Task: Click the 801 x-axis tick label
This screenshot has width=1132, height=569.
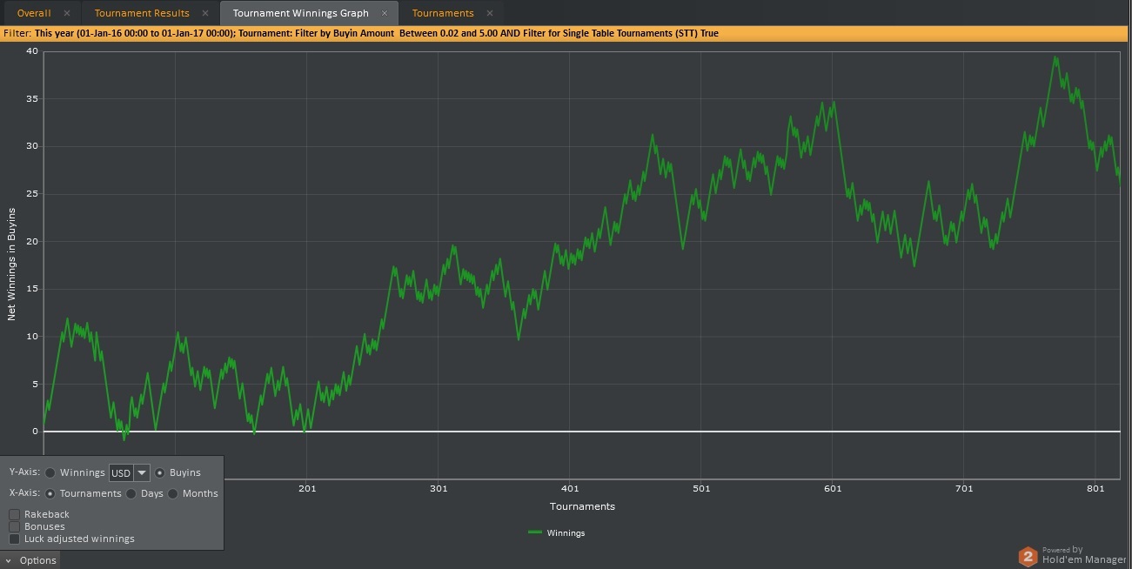Action: (x=1095, y=489)
